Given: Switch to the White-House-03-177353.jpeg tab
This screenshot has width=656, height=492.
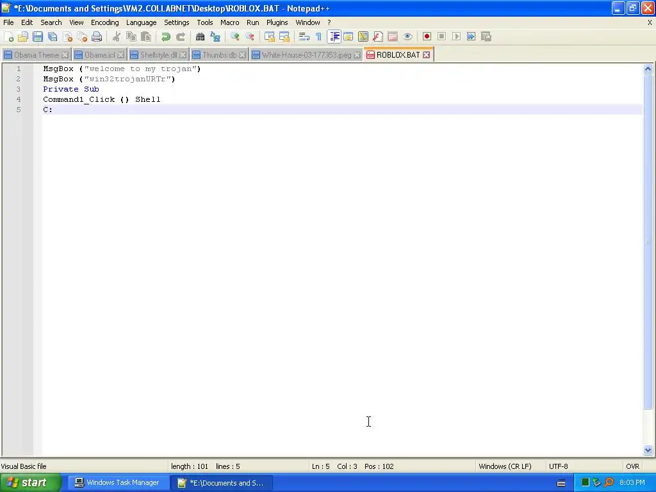Looking at the screenshot, I should click(x=306, y=55).
